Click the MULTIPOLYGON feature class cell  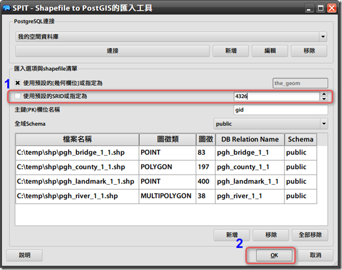coord(167,196)
